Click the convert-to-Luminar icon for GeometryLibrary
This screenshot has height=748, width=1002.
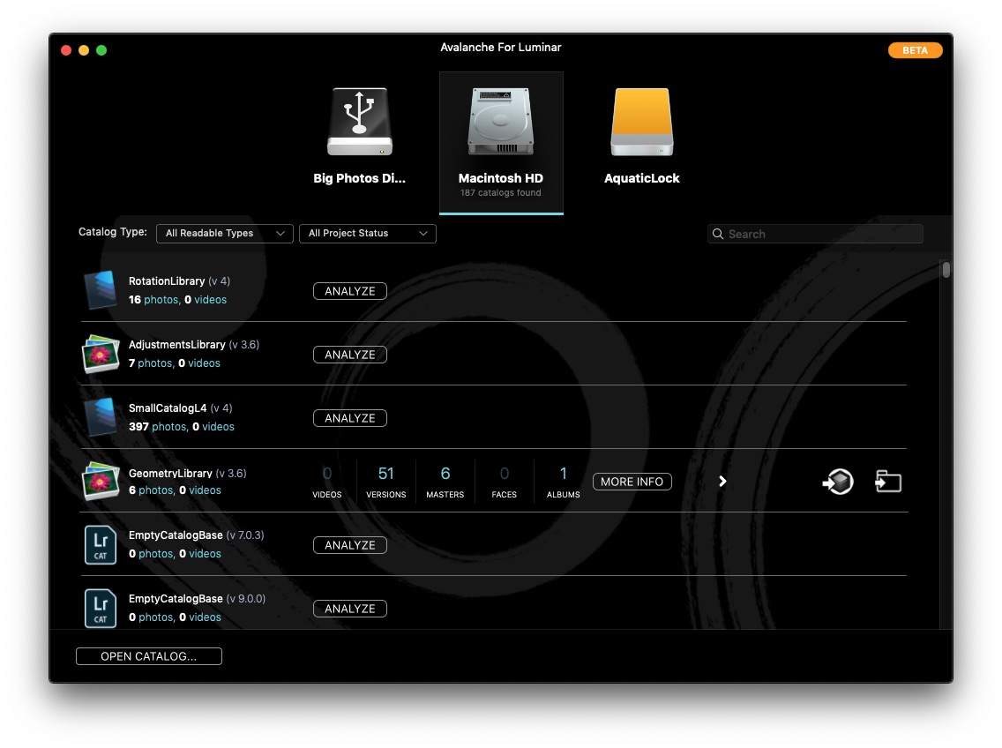(x=838, y=482)
